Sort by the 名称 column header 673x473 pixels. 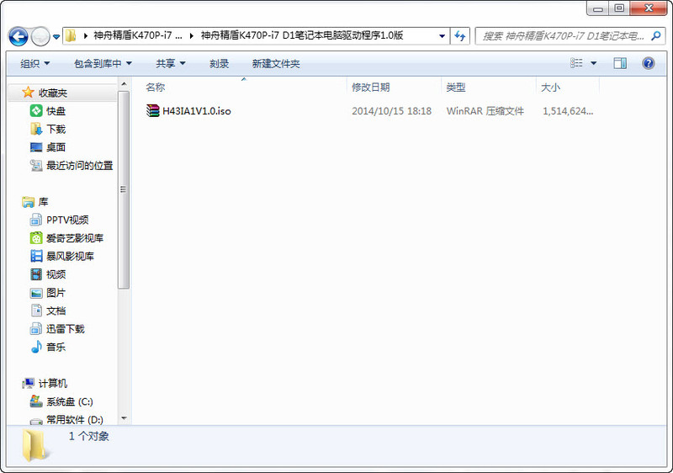tap(156, 88)
